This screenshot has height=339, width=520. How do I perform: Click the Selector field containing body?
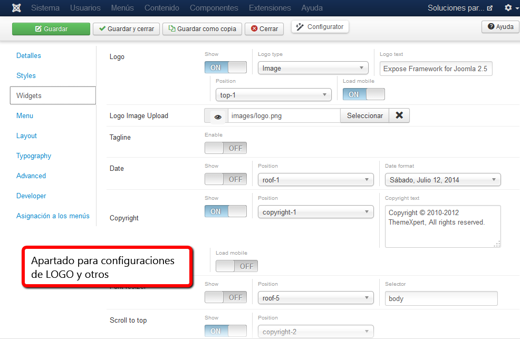[x=441, y=298]
